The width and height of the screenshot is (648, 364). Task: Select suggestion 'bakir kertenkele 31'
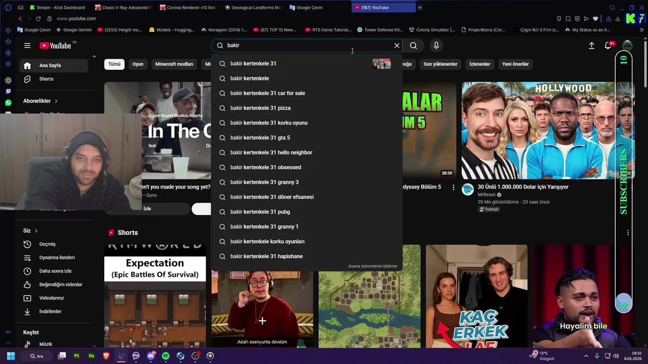(307, 64)
